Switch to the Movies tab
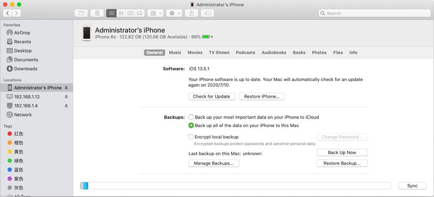The height and width of the screenshot is (197, 434). 195,53
